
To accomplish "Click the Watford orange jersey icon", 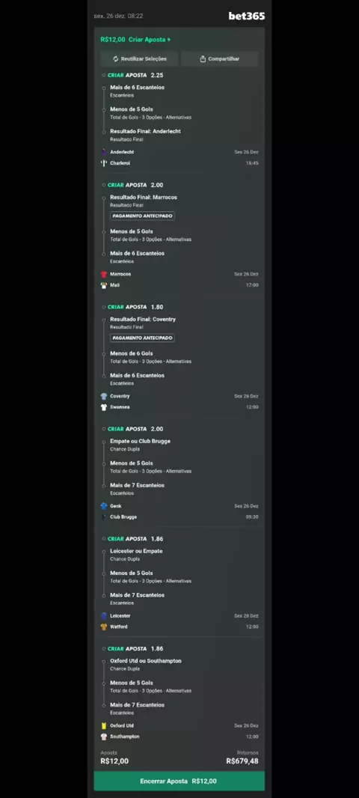I will pyautogui.click(x=104, y=627).
